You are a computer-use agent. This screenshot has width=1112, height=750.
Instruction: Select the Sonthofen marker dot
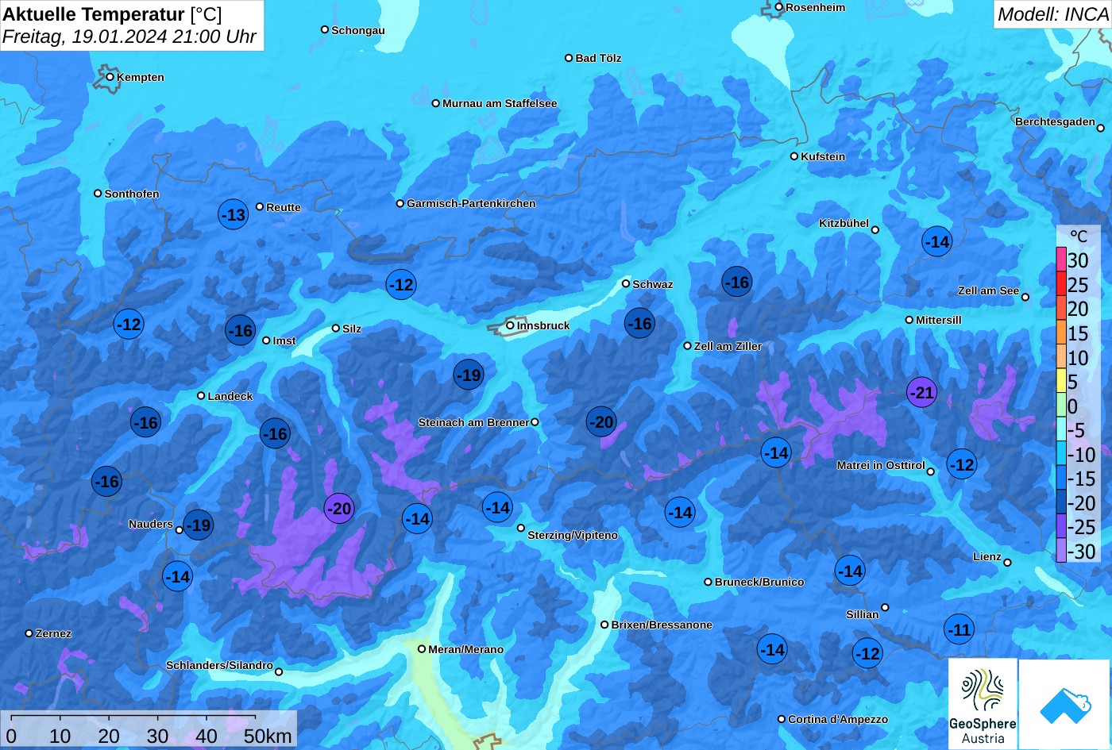point(98,194)
